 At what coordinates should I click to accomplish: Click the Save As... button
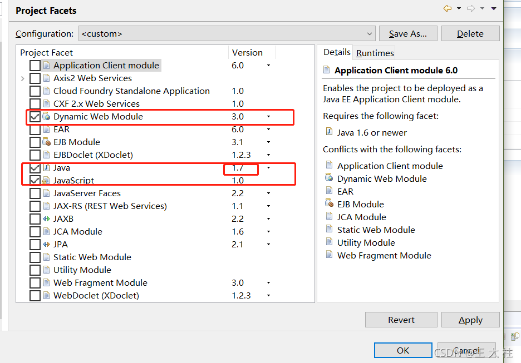click(x=408, y=33)
